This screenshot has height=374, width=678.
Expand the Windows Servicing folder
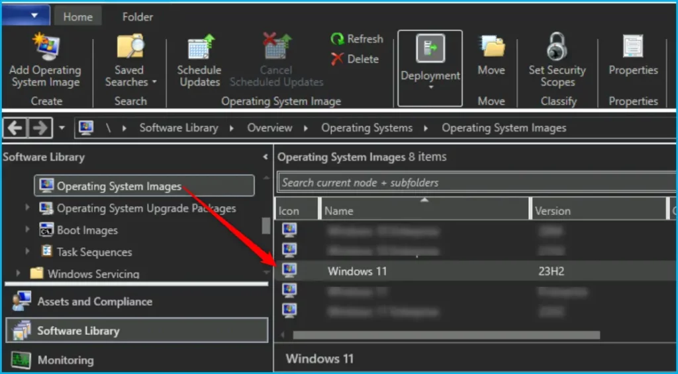click(18, 273)
